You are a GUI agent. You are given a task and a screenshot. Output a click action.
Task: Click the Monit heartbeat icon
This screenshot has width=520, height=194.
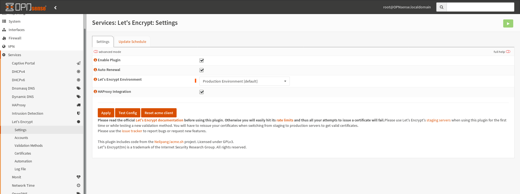[x=79, y=177]
